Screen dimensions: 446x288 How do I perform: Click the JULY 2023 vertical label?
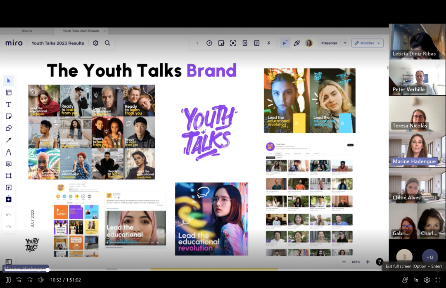tap(33, 218)
